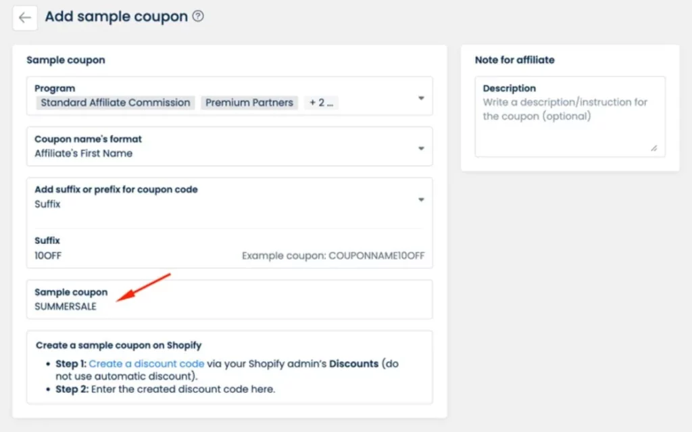Screen dimensions: 692x432
Task: Expand the suffix or prefix dropdown arrow
Action: point(421,199)
